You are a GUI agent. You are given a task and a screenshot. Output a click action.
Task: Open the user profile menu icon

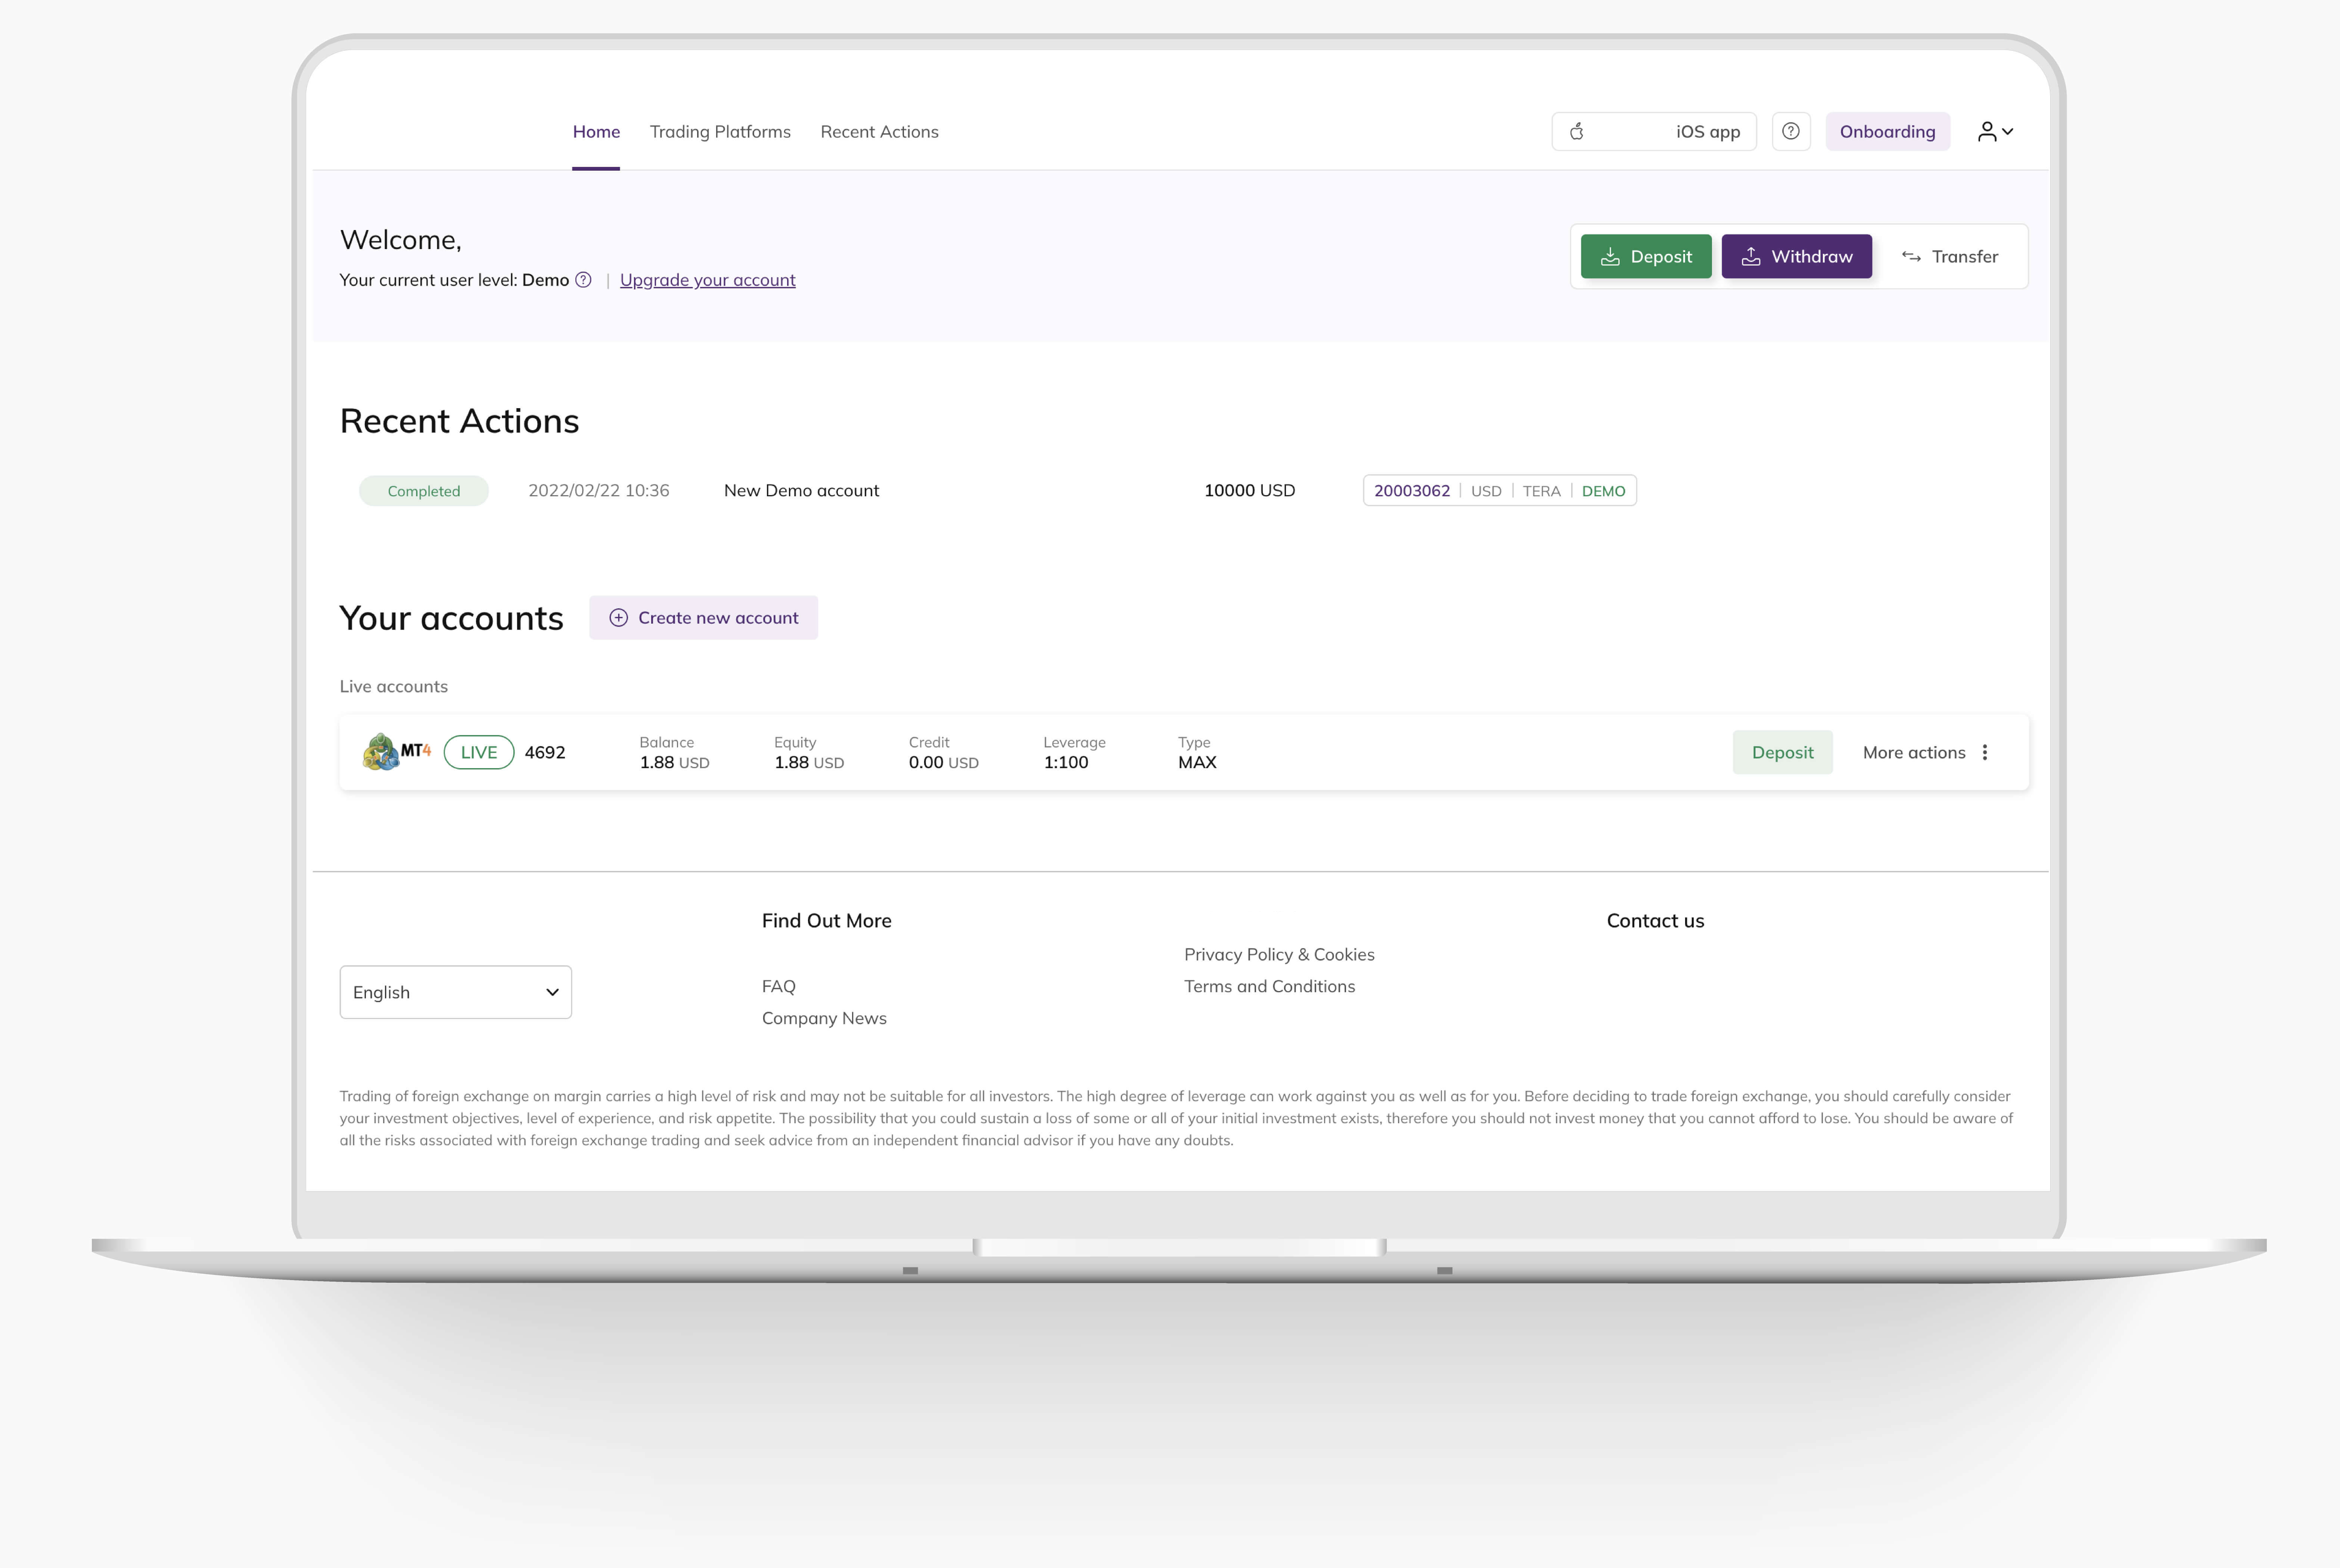coord(1995,131)
